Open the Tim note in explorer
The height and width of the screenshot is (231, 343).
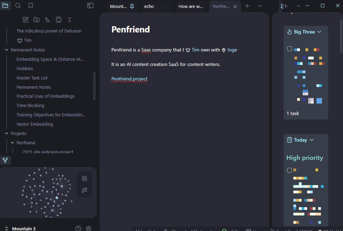pos(28,40)
